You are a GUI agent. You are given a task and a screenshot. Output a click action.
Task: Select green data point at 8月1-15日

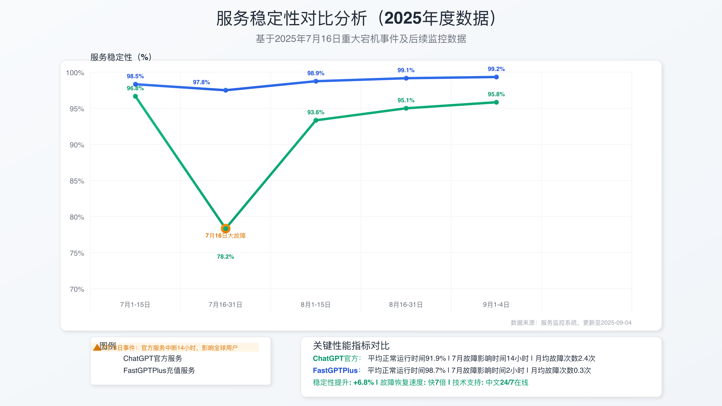pyautogui.click(x=316, y=120)
